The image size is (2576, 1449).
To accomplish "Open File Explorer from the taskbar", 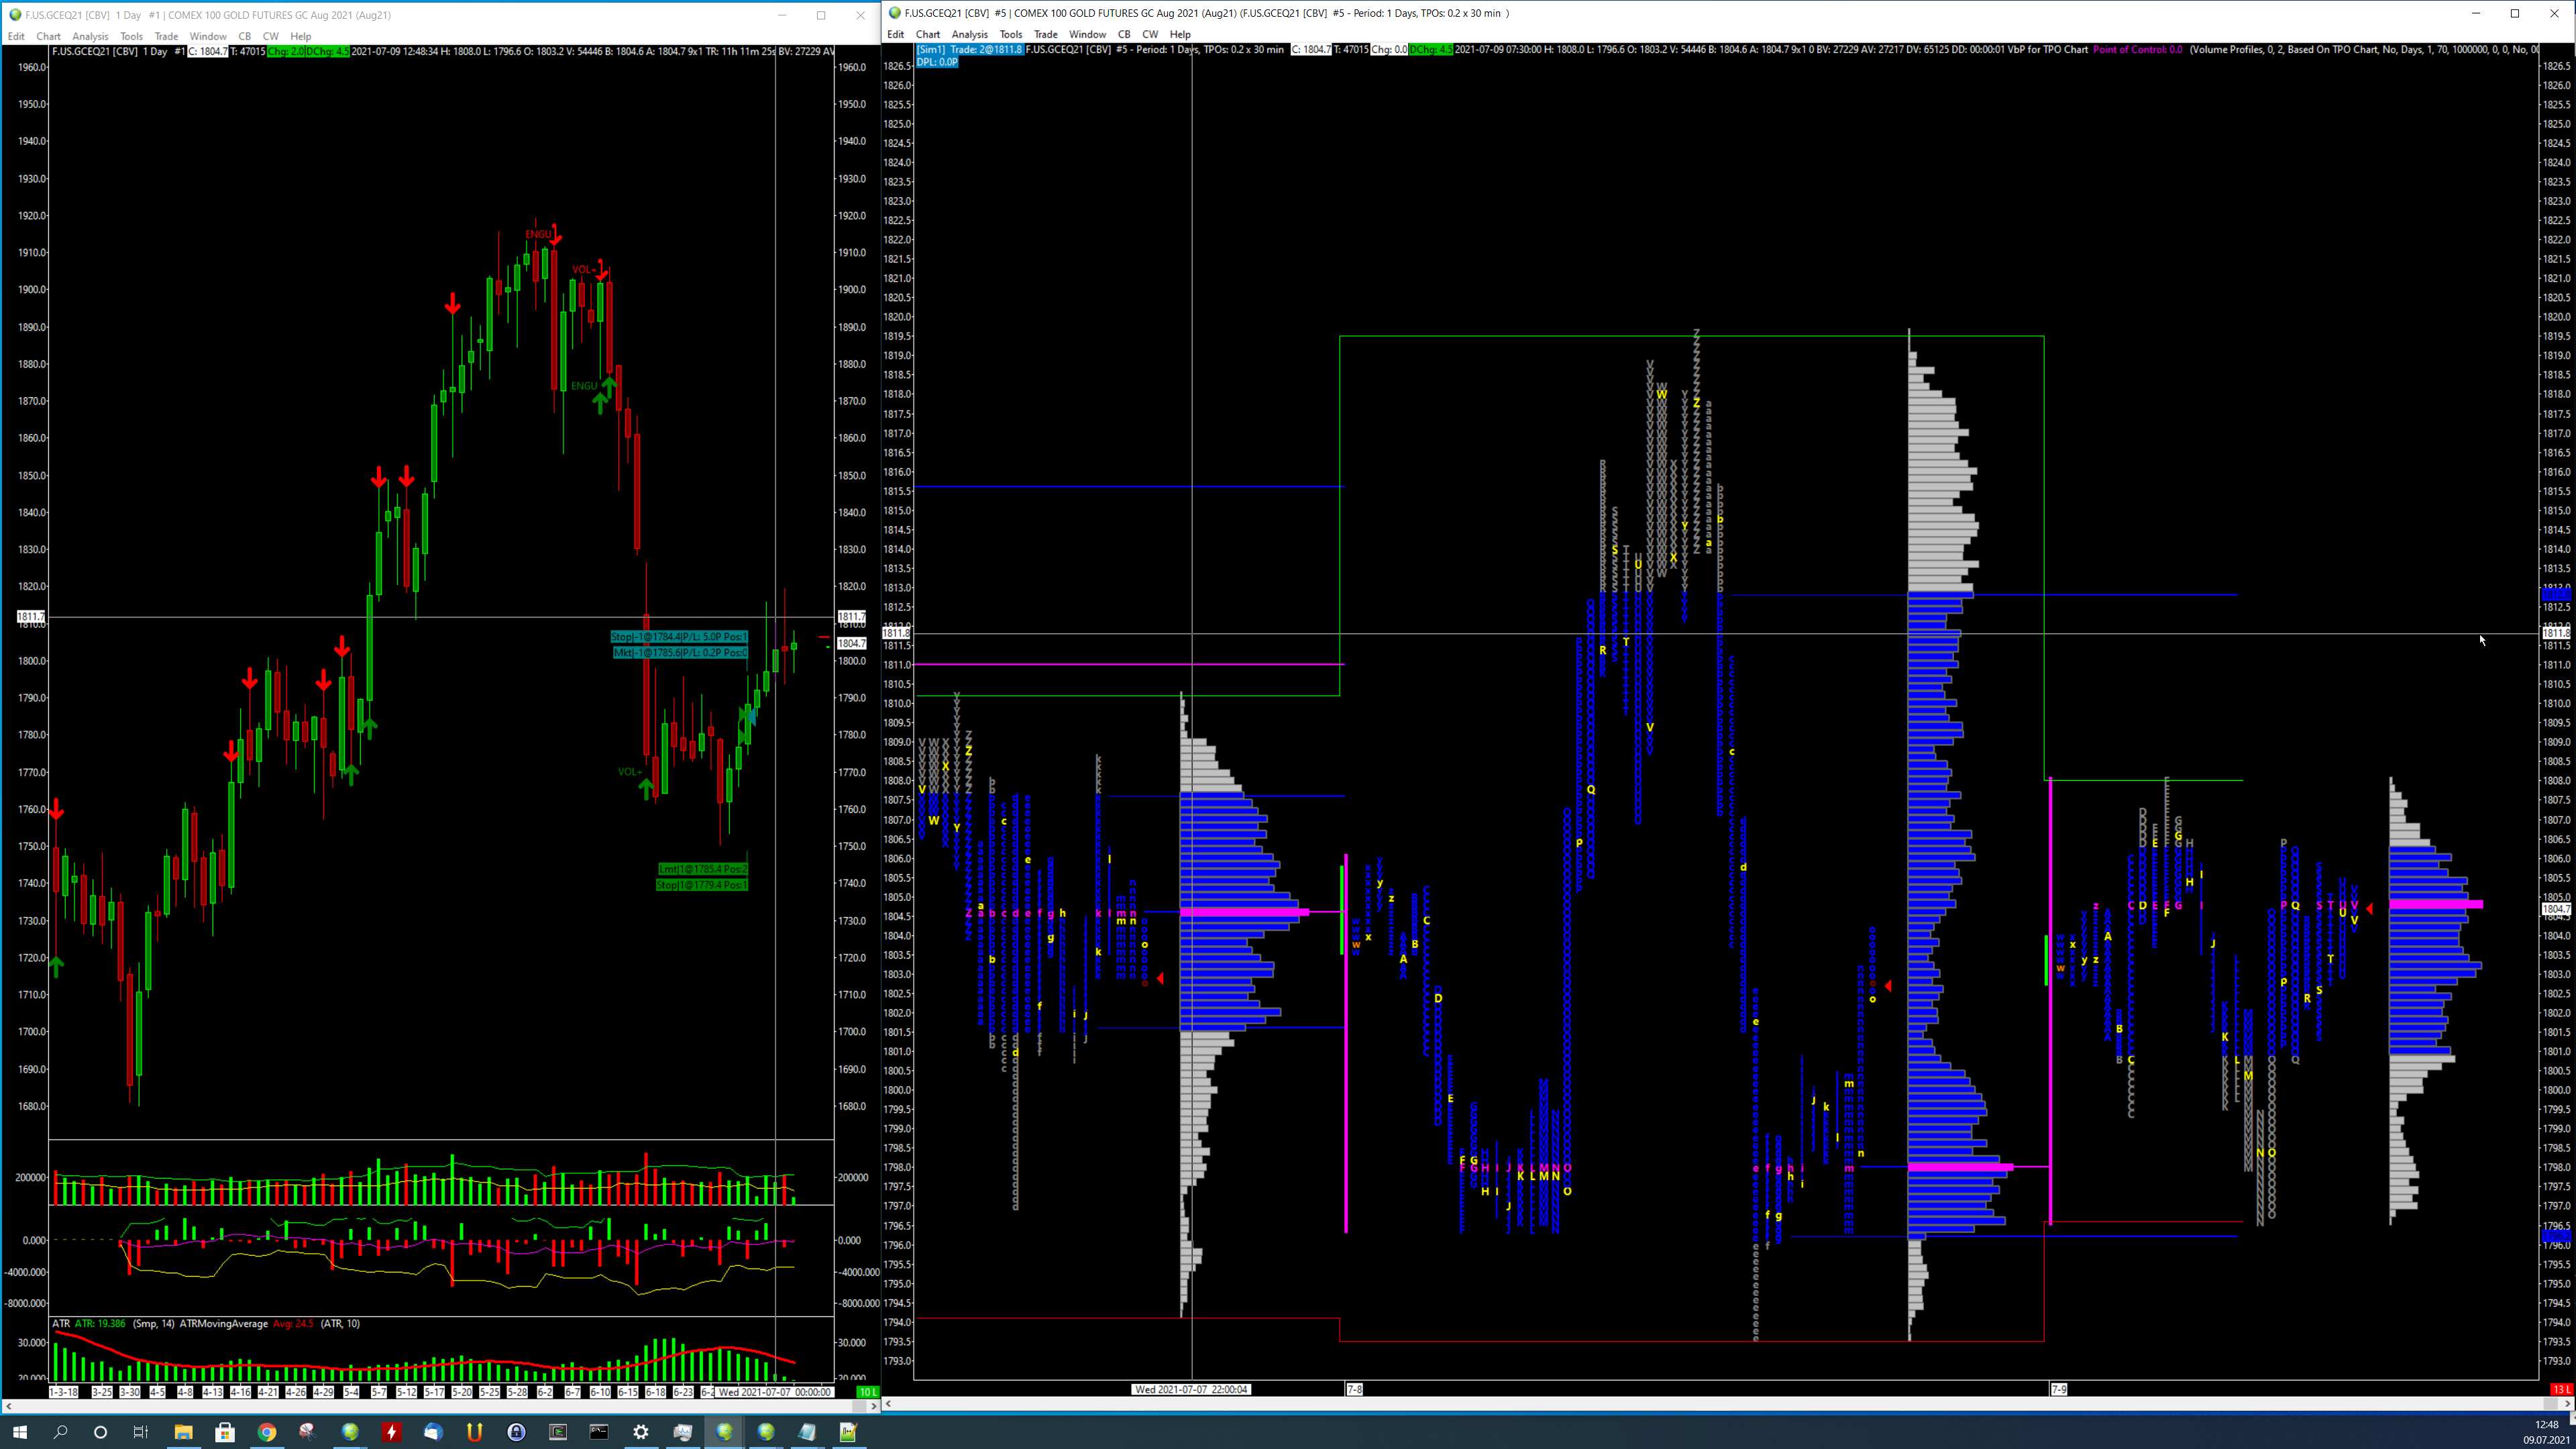I will coord(183,1432).
